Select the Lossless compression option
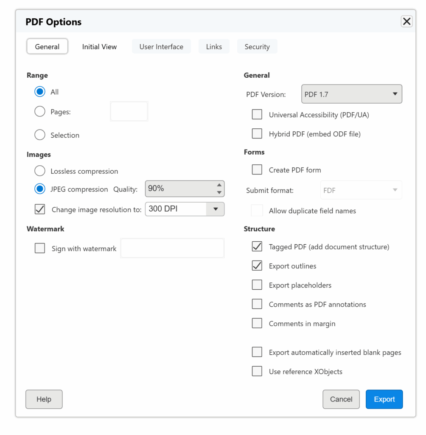426x435 pixels. 40,171
